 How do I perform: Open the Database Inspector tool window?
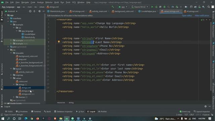pyautogui.click(x=63, y=112)
